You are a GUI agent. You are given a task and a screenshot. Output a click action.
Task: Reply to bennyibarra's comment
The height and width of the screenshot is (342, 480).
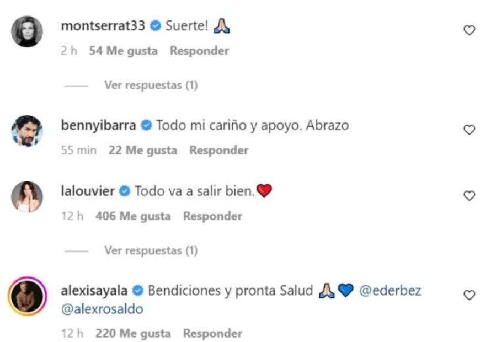[219, 150]
